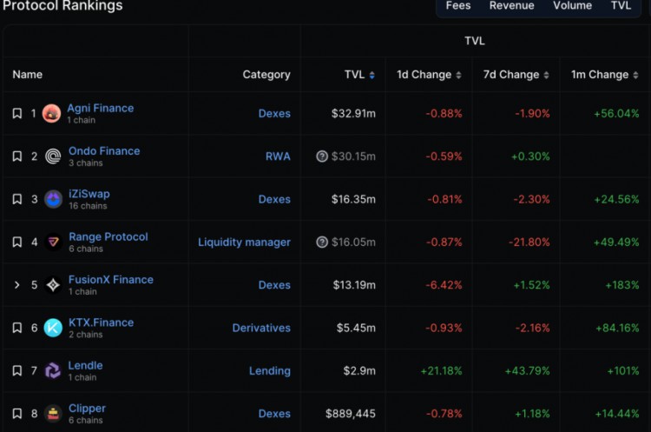Click the Lendle logo icon
651x432 pixels.
click(53, 370)
